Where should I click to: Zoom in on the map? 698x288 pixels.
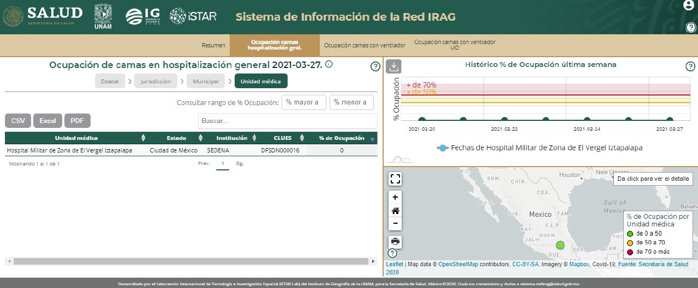[x=396, y=197]
